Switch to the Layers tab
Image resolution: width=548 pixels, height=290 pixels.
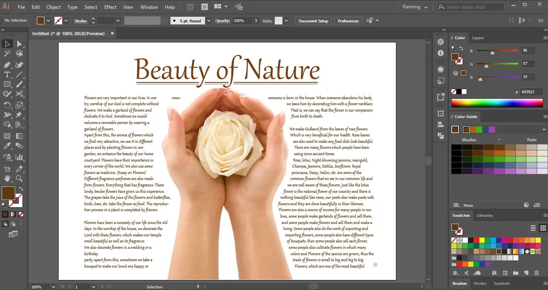click(477, 38)
